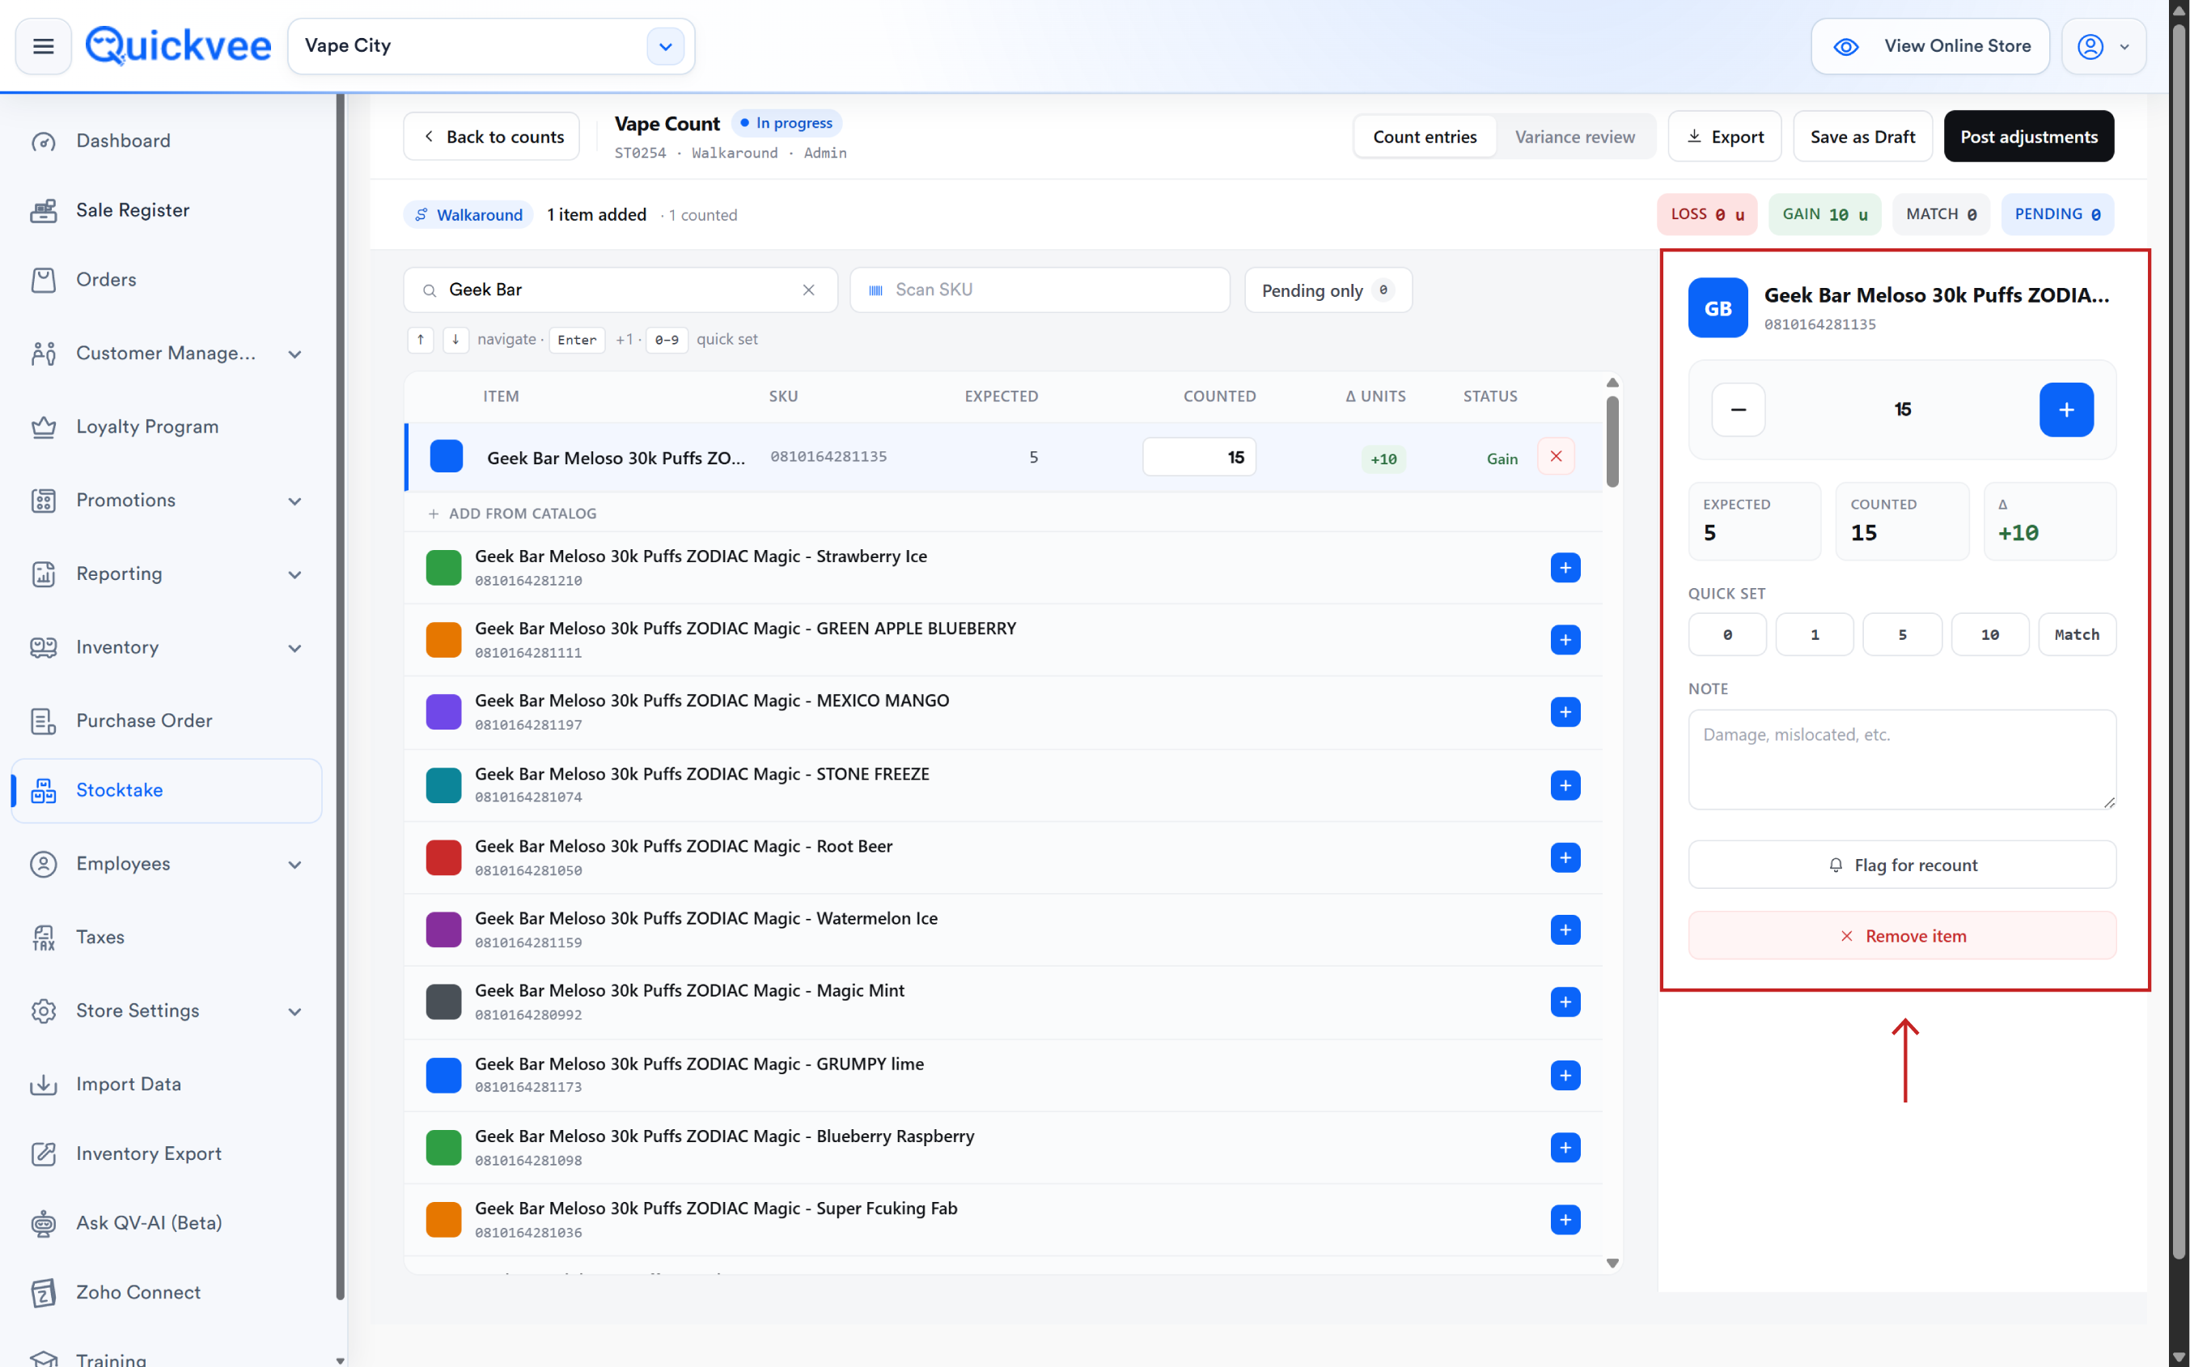Screen dimensions: 2190x1367
Task: Add Magic Mint item to count
Action: [1565, 1003]
